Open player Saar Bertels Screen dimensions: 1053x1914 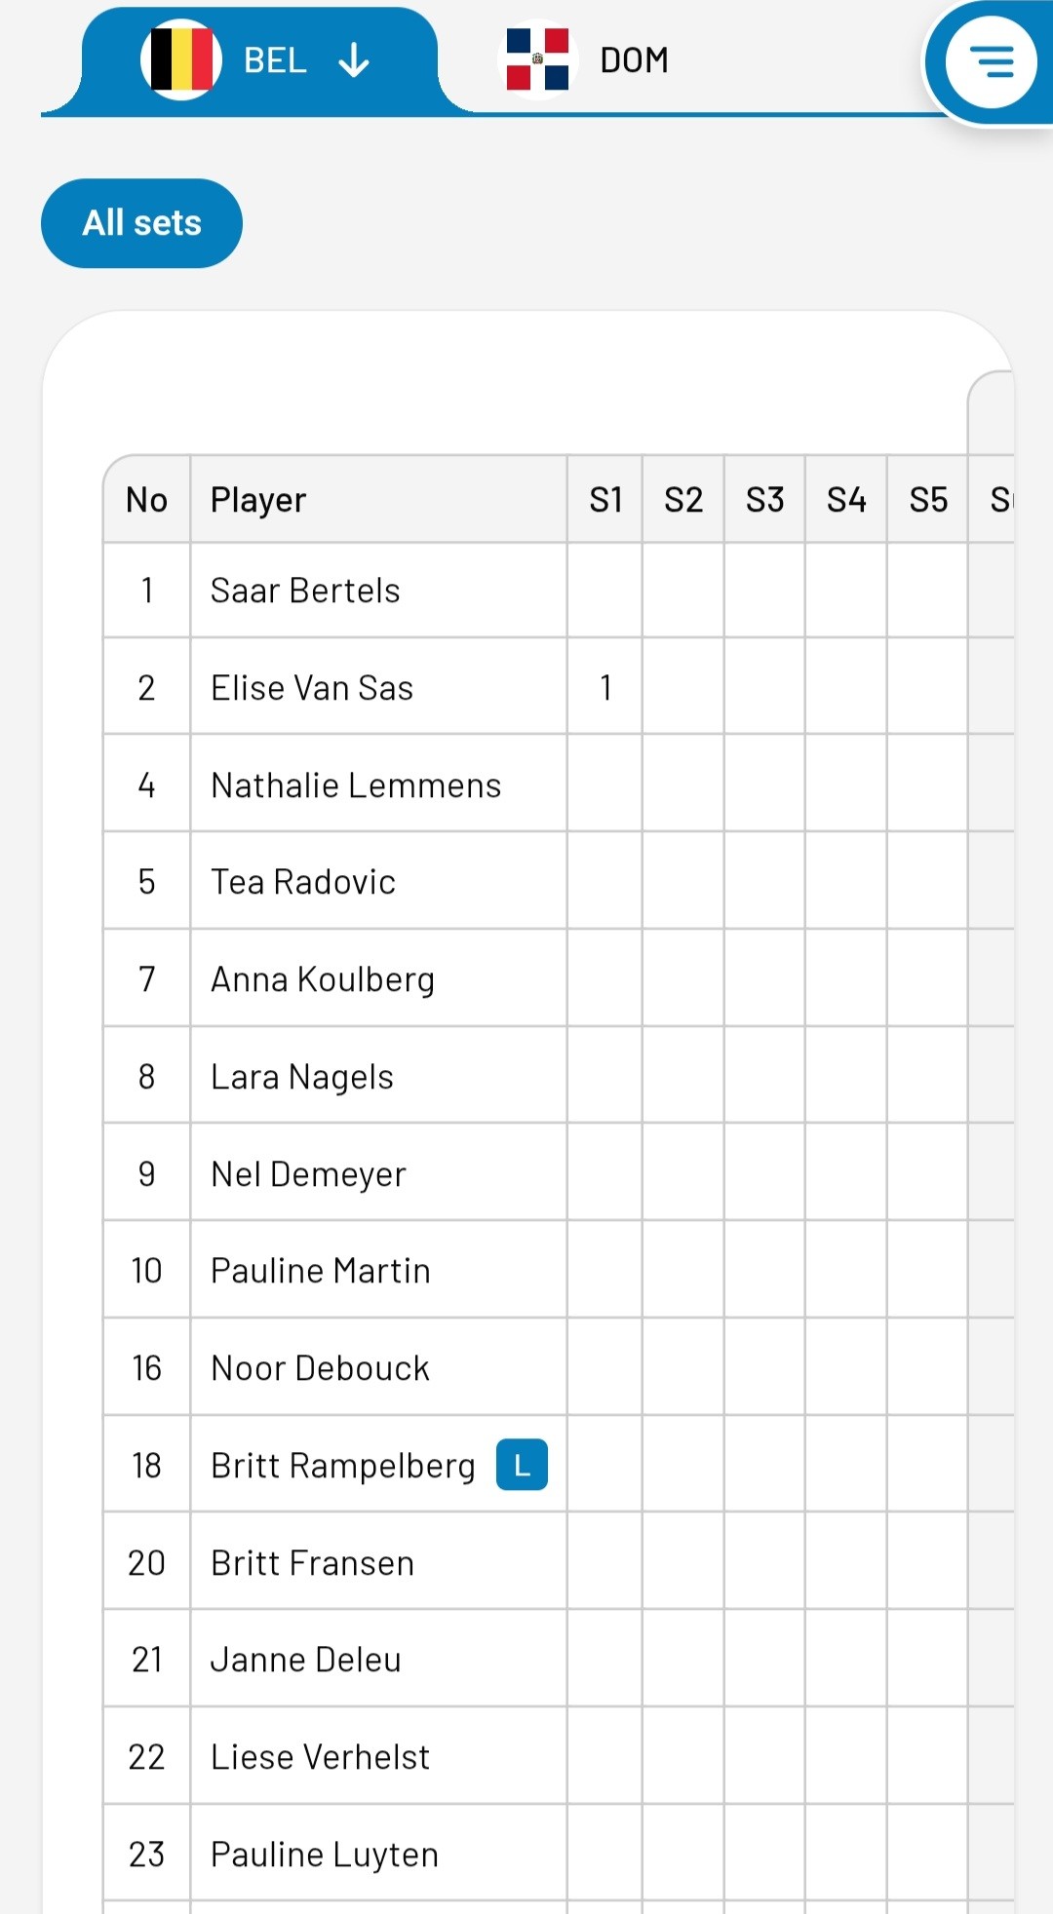(305, 591)
